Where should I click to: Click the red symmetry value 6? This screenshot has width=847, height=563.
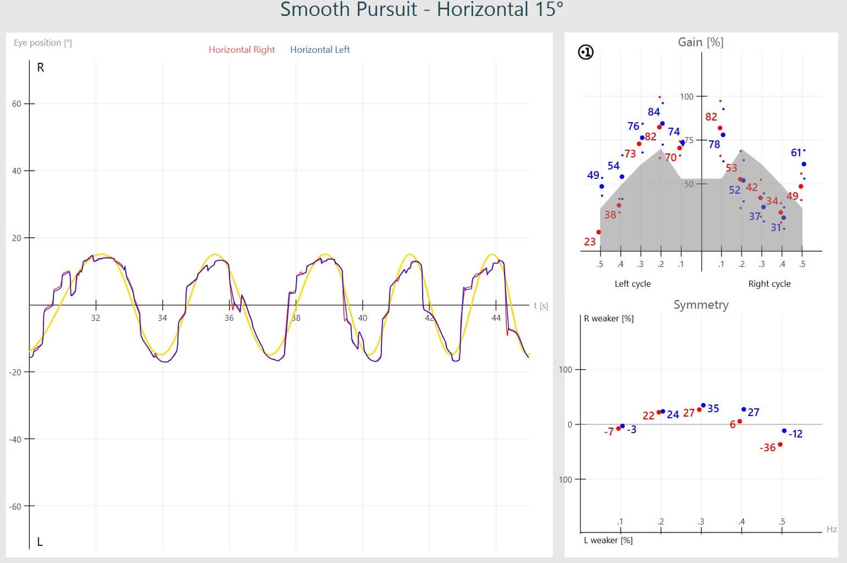[733, 425]
